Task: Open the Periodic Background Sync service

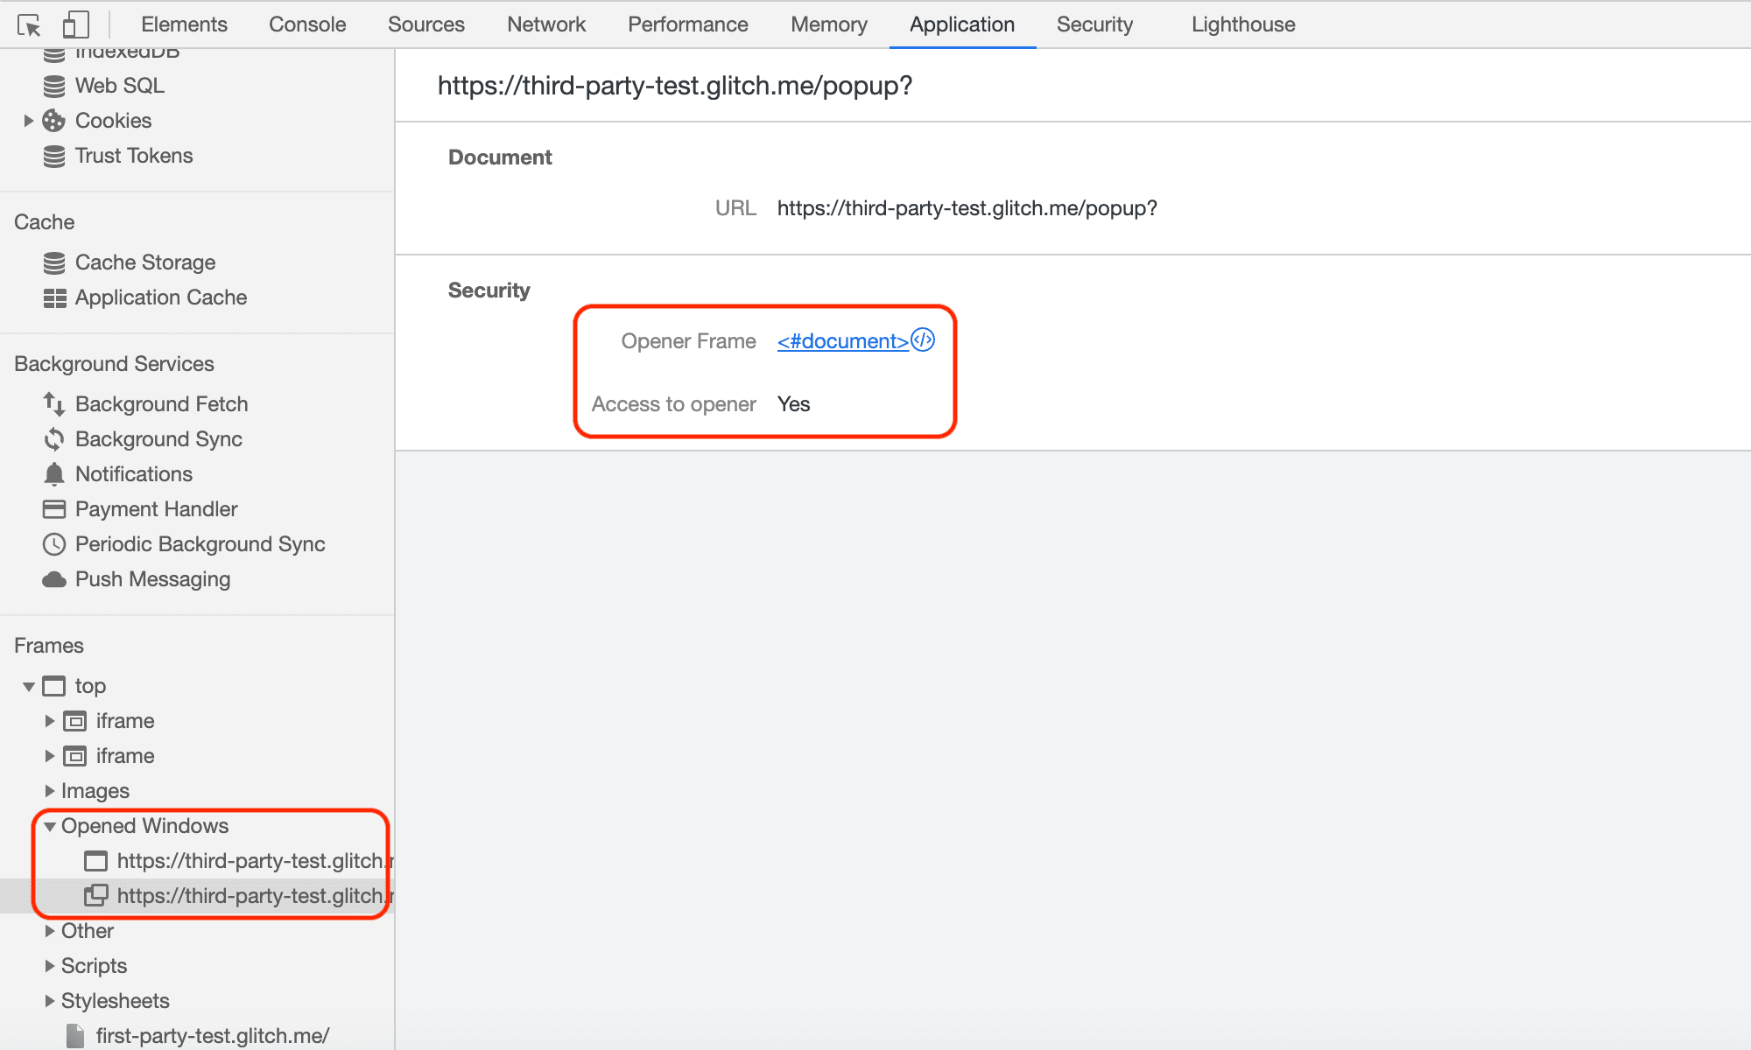Action: tap(200, 545)
